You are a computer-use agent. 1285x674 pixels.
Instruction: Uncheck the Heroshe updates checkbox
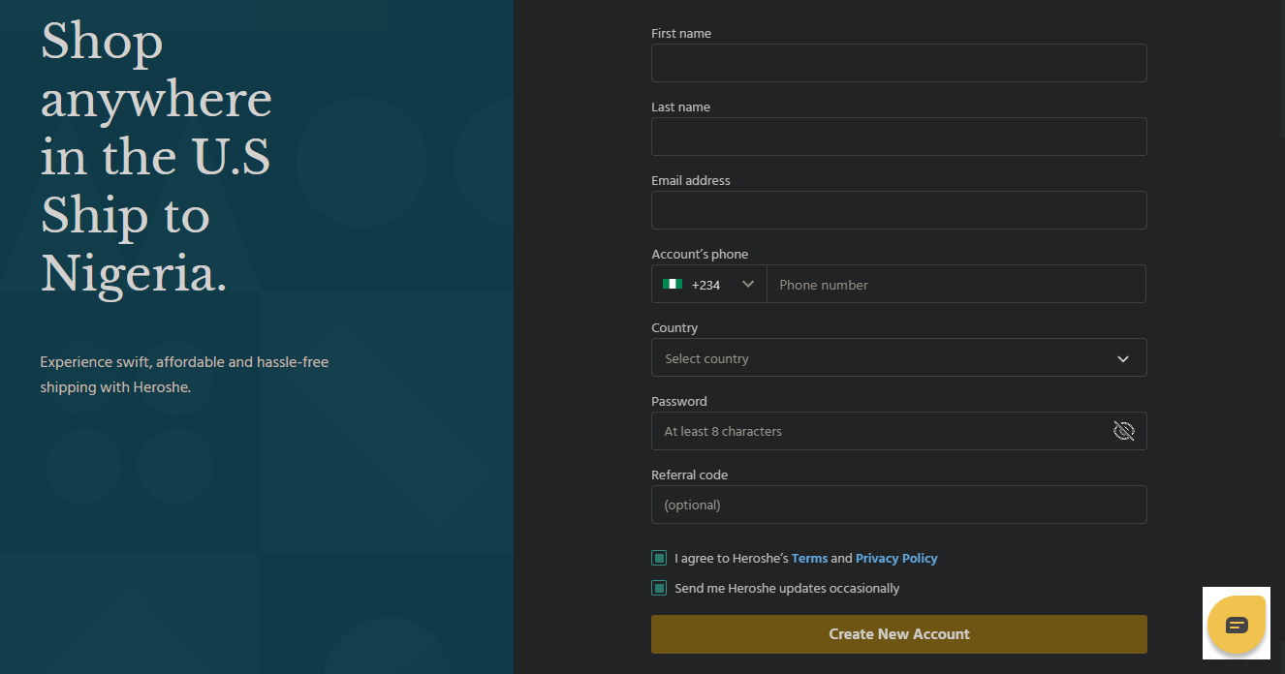tap(659, 588)
